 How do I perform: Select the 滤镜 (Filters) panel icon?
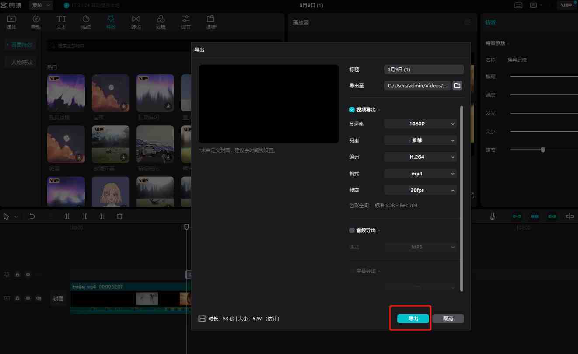pos(161,22)
